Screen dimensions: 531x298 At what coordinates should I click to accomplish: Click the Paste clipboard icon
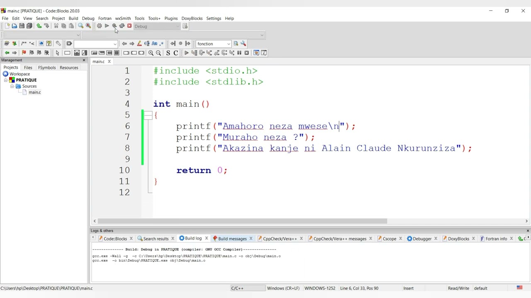[x=71, y=26]
